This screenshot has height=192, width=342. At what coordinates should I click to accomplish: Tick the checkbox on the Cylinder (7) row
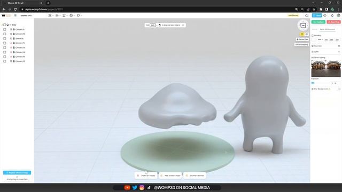point(5,43)
